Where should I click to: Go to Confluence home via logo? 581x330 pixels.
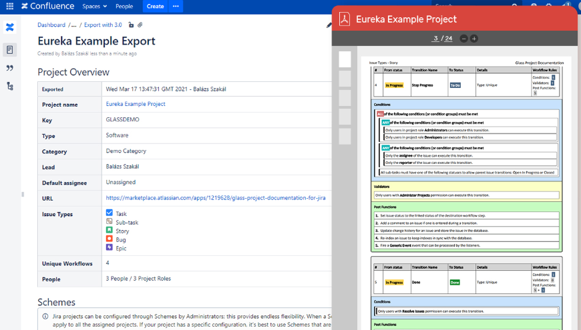coord(48,6)
